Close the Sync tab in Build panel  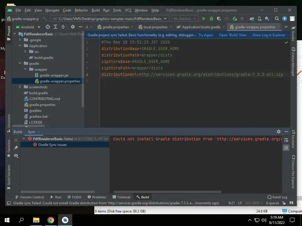point(39,132)
